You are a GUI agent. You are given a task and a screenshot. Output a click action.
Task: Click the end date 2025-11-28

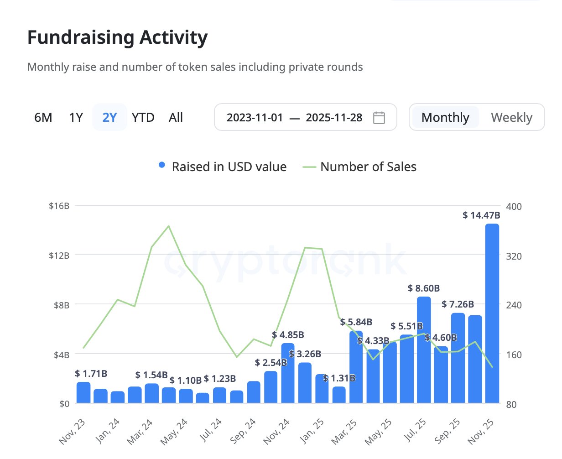click(334, 118)
